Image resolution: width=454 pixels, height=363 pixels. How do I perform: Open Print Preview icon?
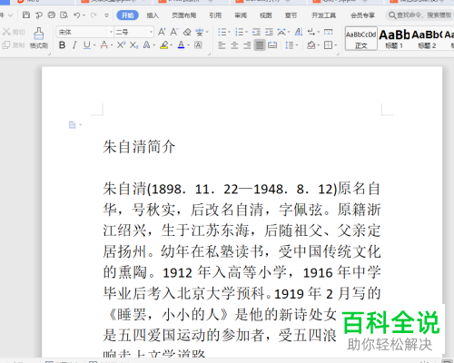64,15
